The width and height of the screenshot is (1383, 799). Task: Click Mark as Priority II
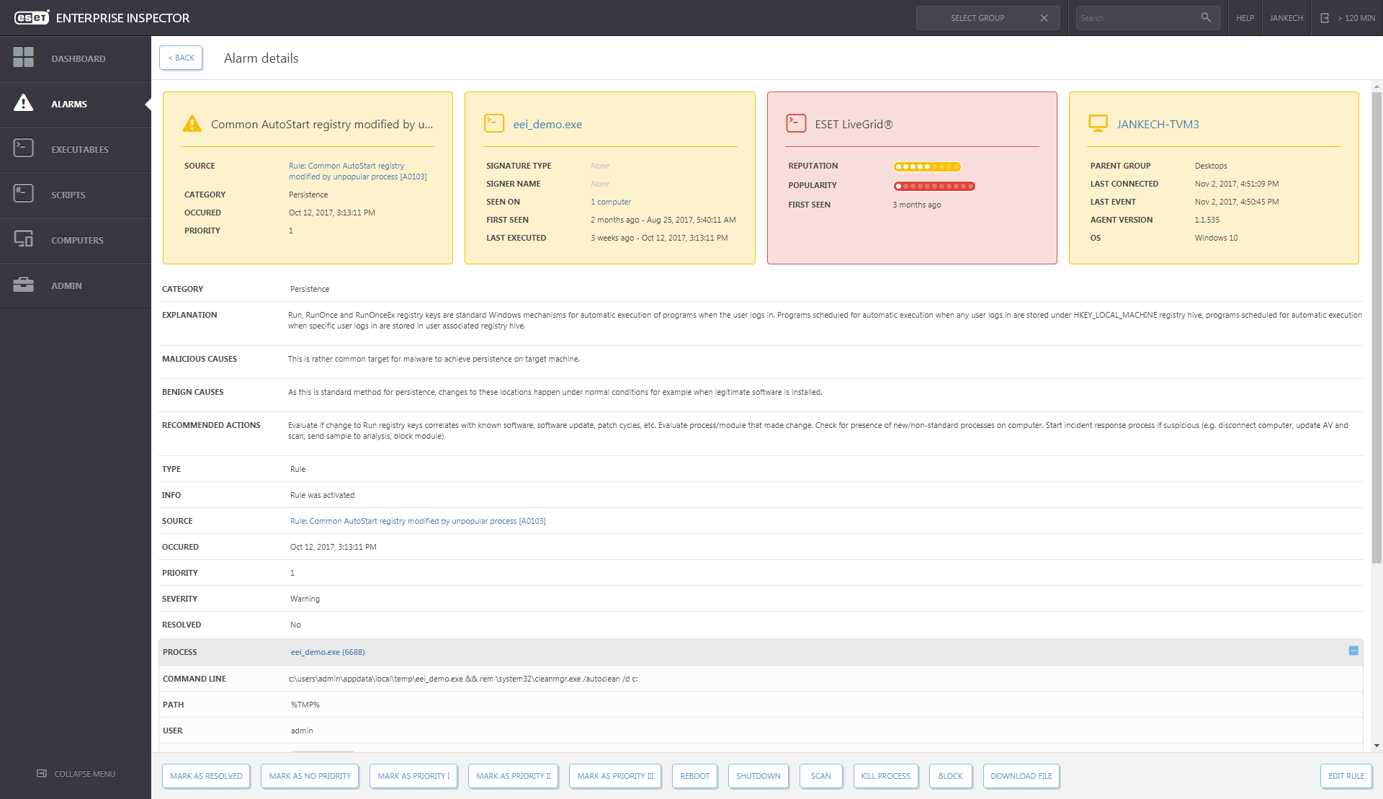click(513, 776)
